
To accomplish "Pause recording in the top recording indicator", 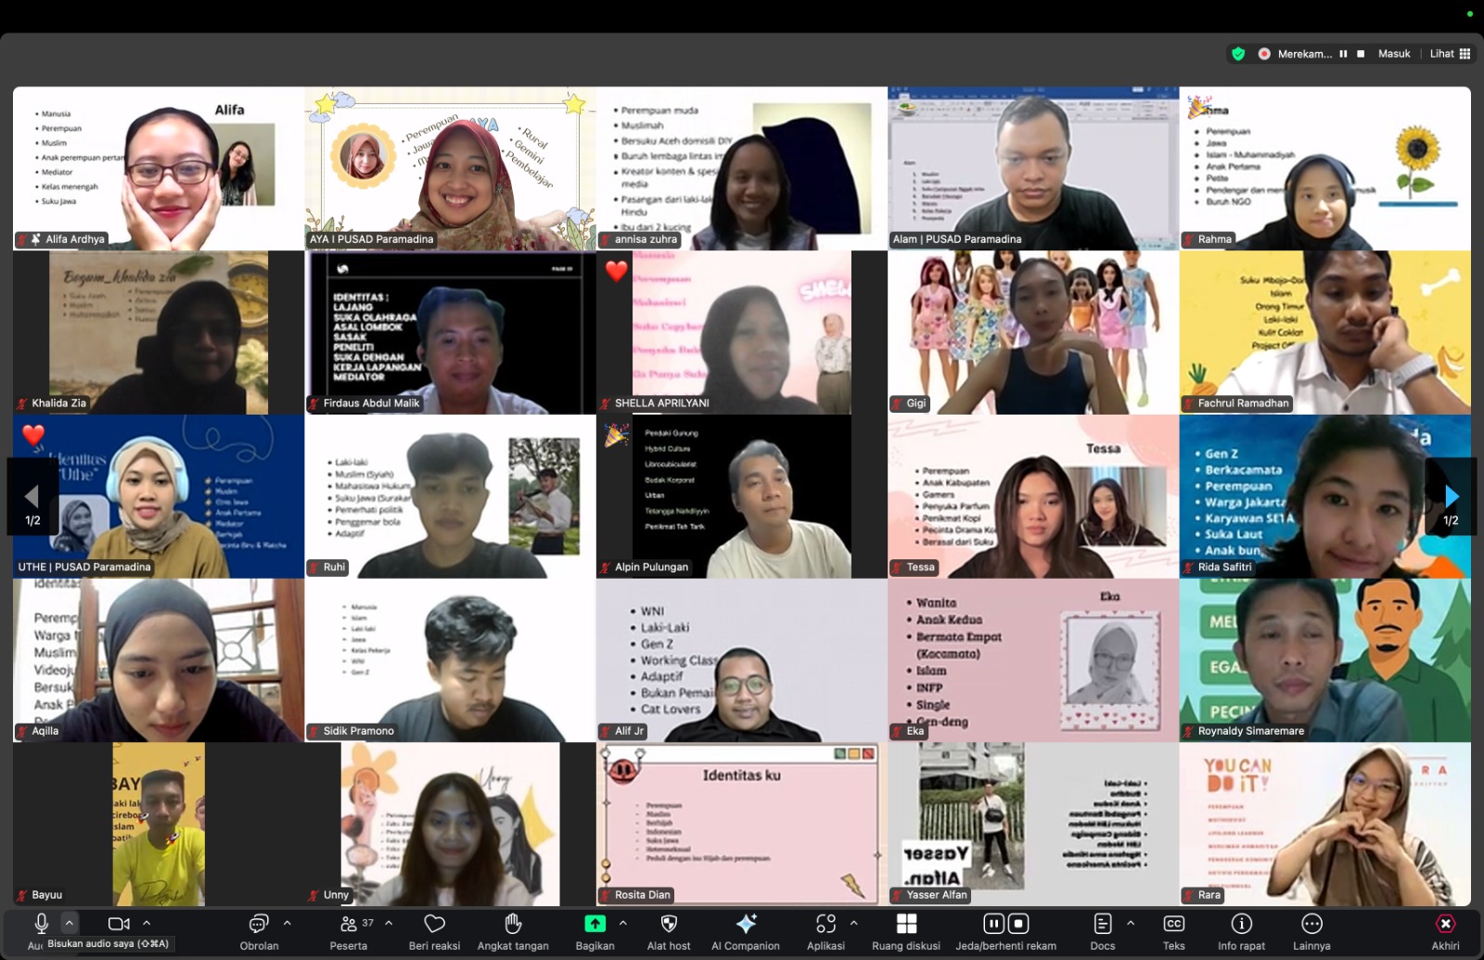I will pos(1343,54).
